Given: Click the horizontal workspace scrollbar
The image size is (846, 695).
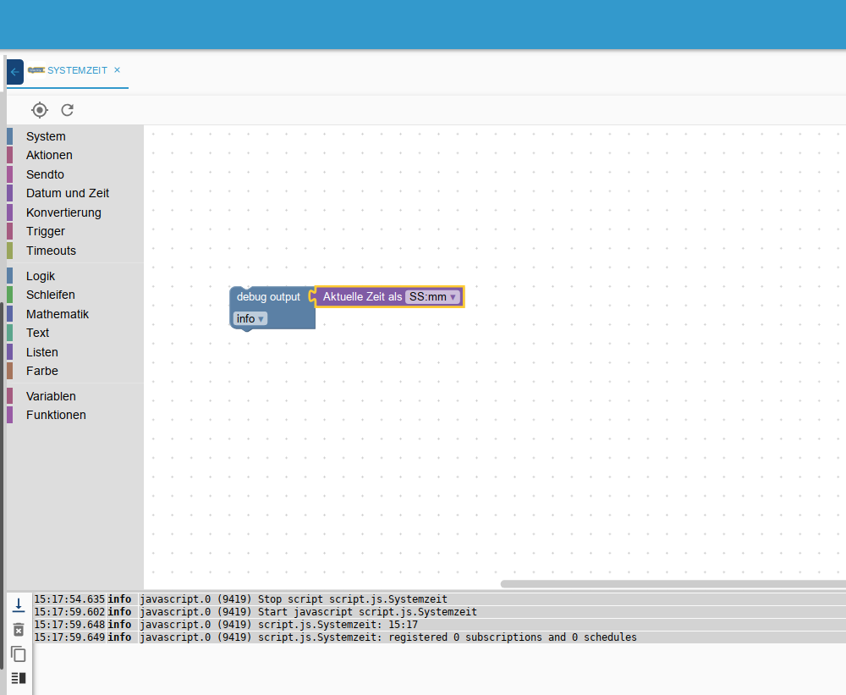Looking at the screenshot, I should pyautogui.click(x=673, y=583).
